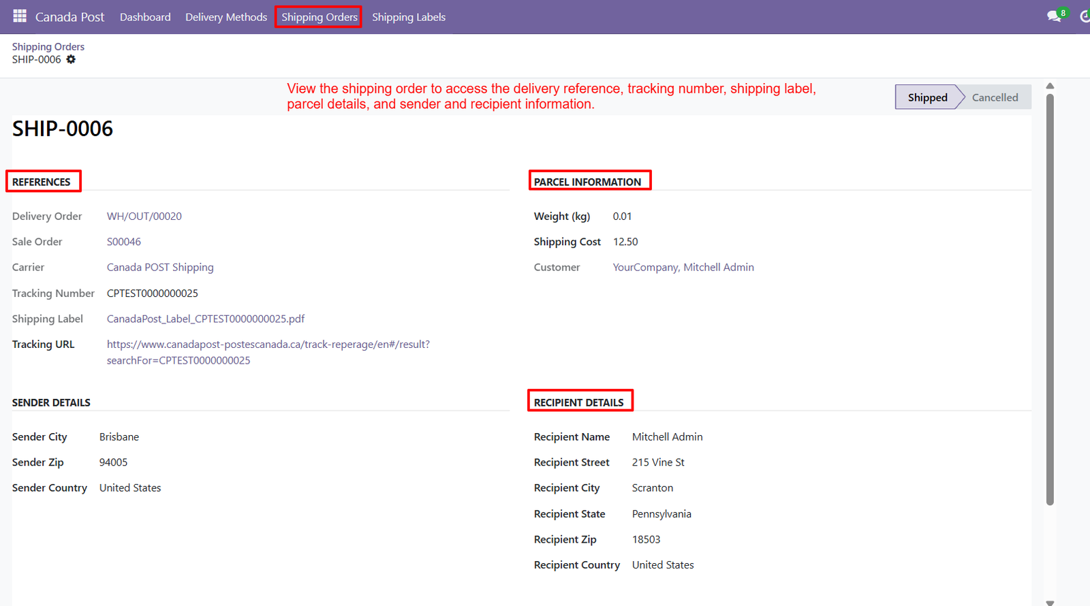The image size is (1090, 606).
Task: Click the Sender Zip field label
Action: (38, 462)
